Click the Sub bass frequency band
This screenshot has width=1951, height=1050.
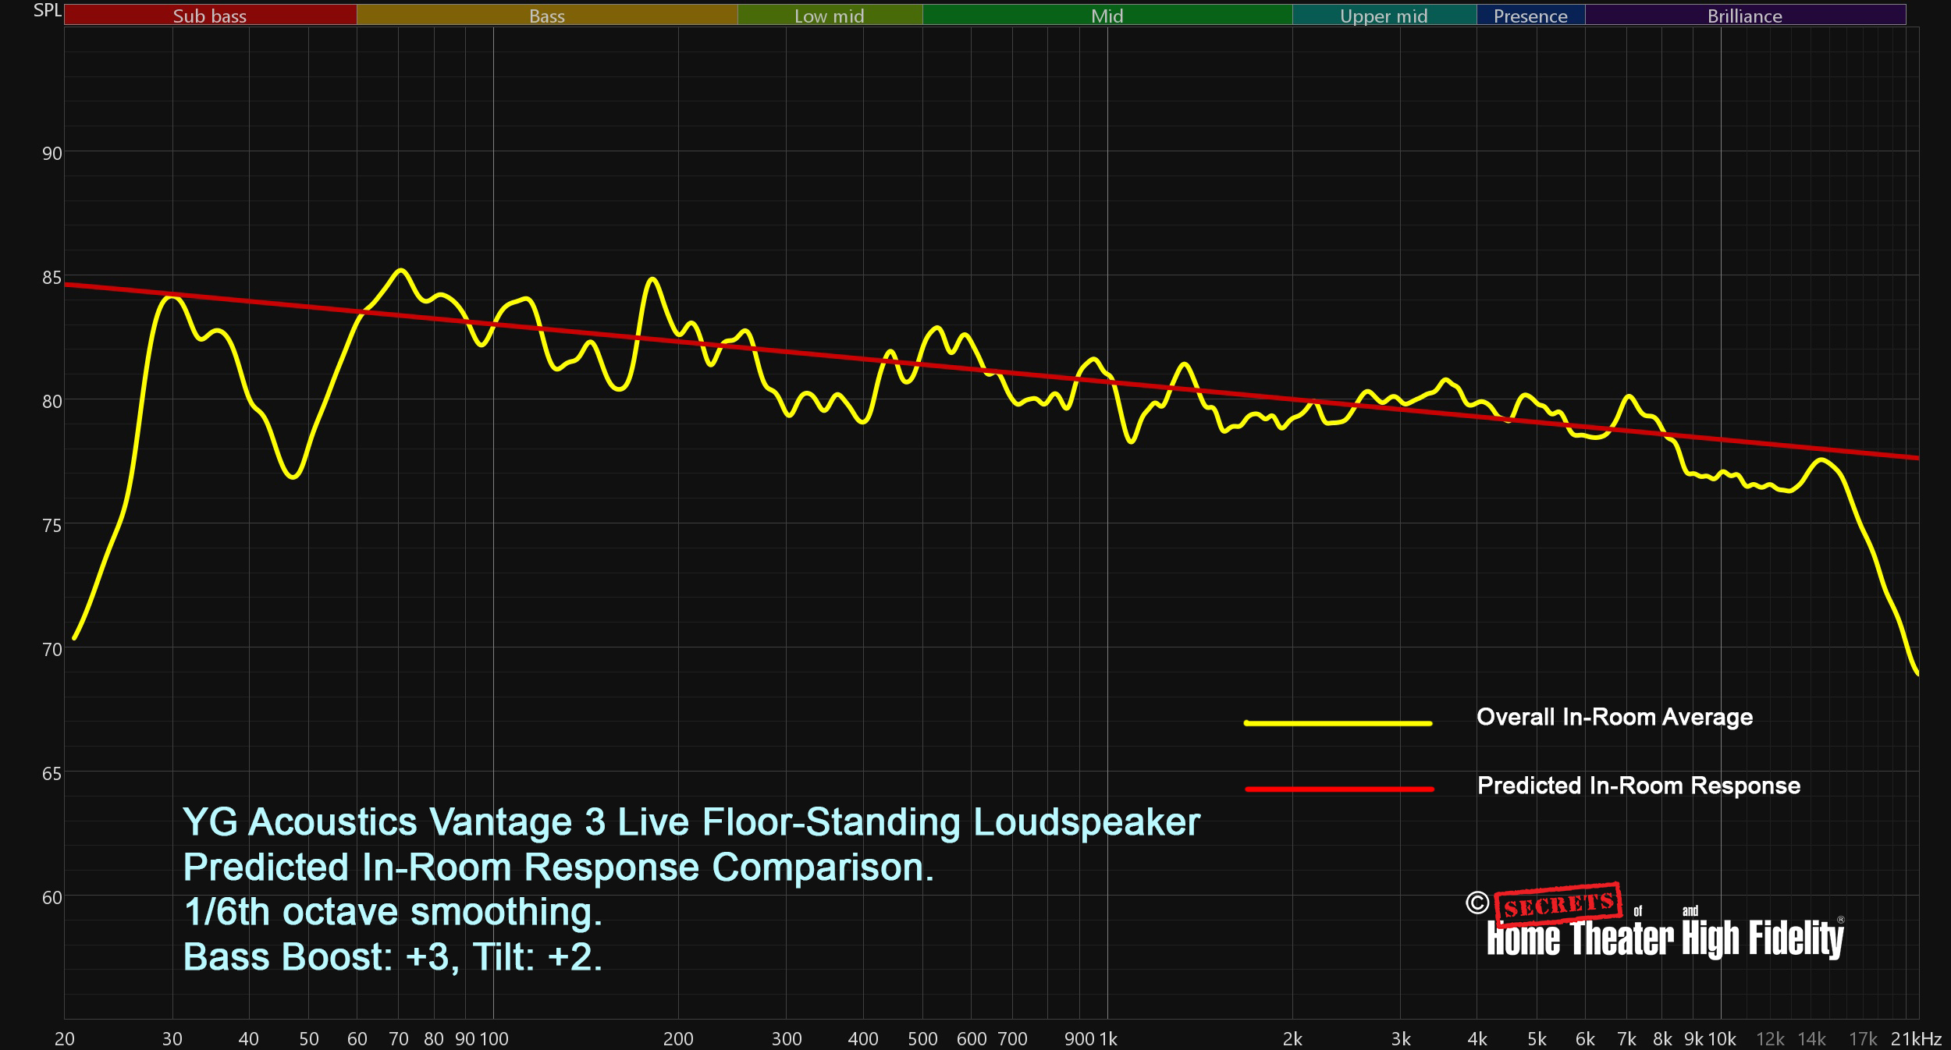210,16
